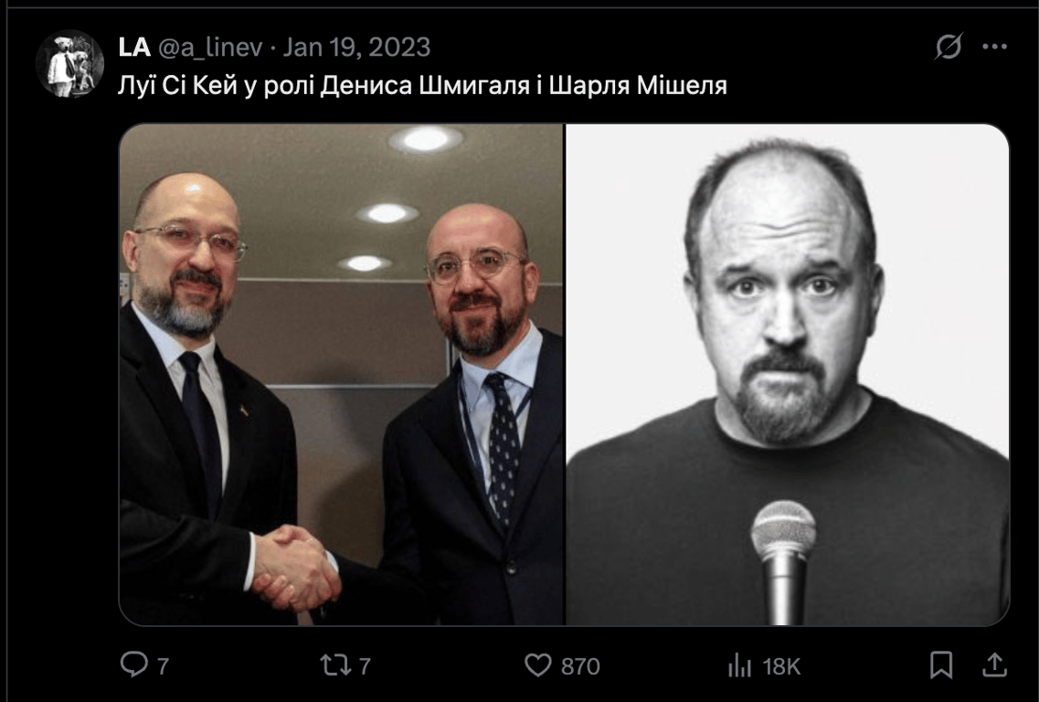Toggle like with the heart icon

[538, 665]
